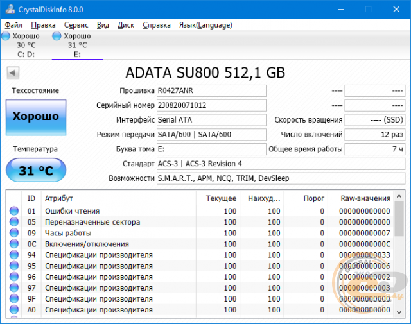The image size is (411, 324).
Task: Click the scroll down arrow in attribute list
Action: pyautogui.click(x=399, y=312)
